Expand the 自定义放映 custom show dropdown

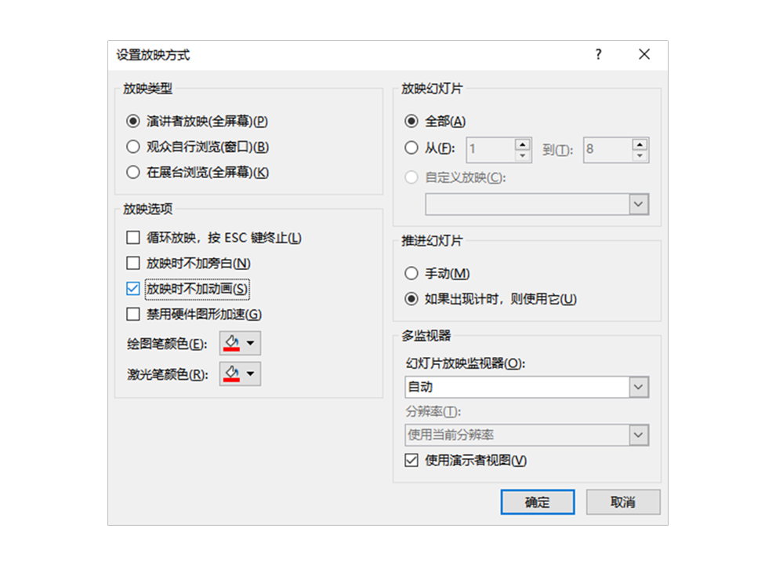[x=639, y=204]
